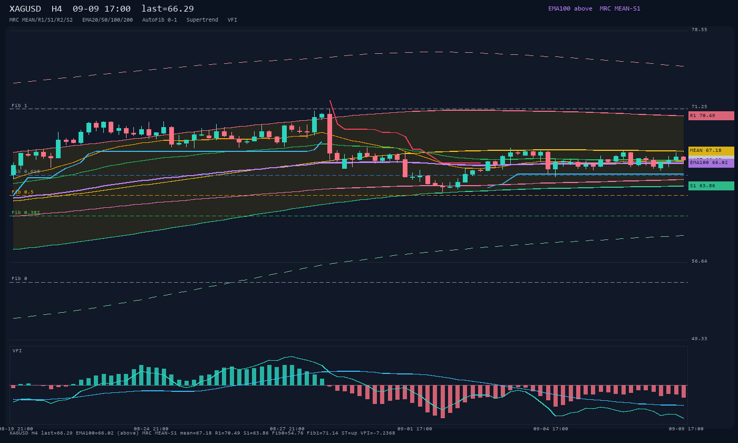This screenshot has height=443, width=738.
Task: Click the 08-27 21:00 time axis label
Action: [287, 429]
